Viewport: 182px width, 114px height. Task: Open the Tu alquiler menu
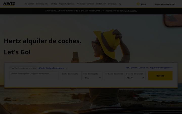(30, 4)
